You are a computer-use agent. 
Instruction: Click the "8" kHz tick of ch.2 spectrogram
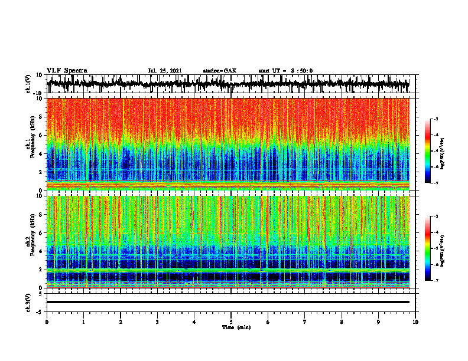[x=41, y=215]
